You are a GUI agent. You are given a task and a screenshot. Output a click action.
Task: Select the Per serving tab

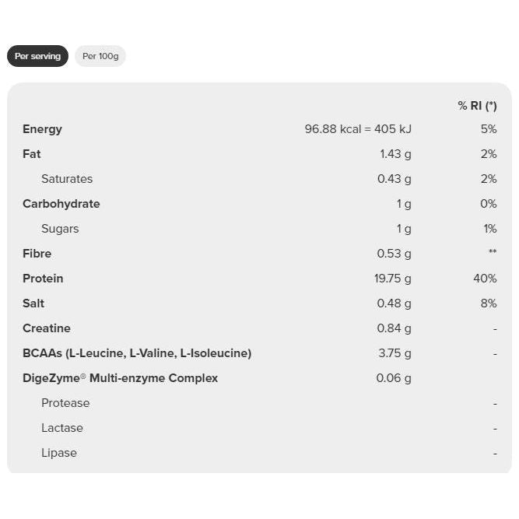pos(37,56)
